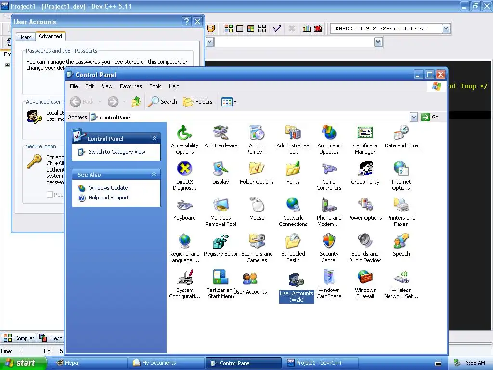Open Folder Options icon
This screenshot has height=370, width=493.
(257, 173)
